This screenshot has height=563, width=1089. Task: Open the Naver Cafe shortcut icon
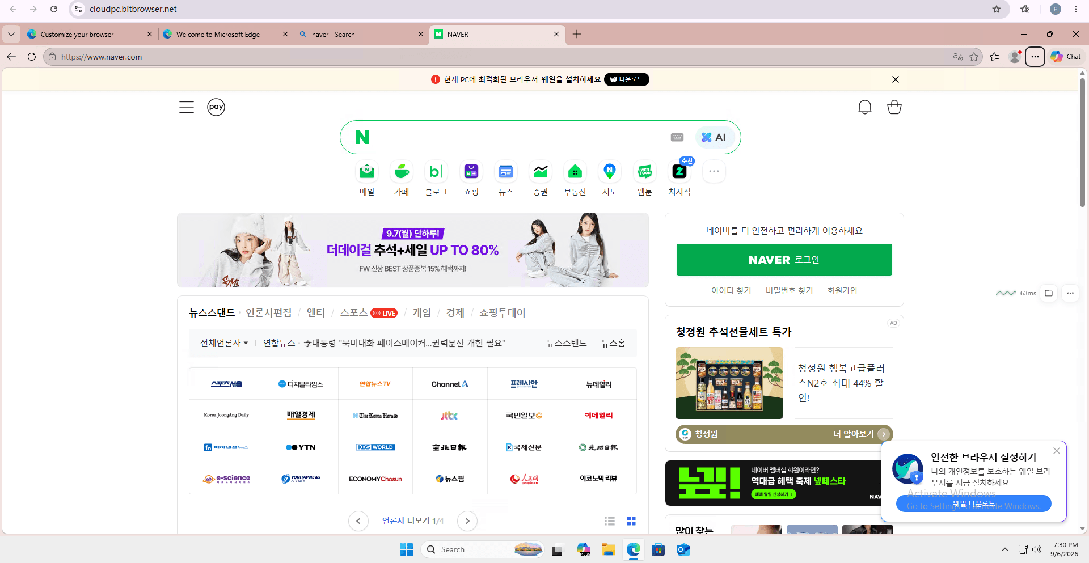pos(402,171)
